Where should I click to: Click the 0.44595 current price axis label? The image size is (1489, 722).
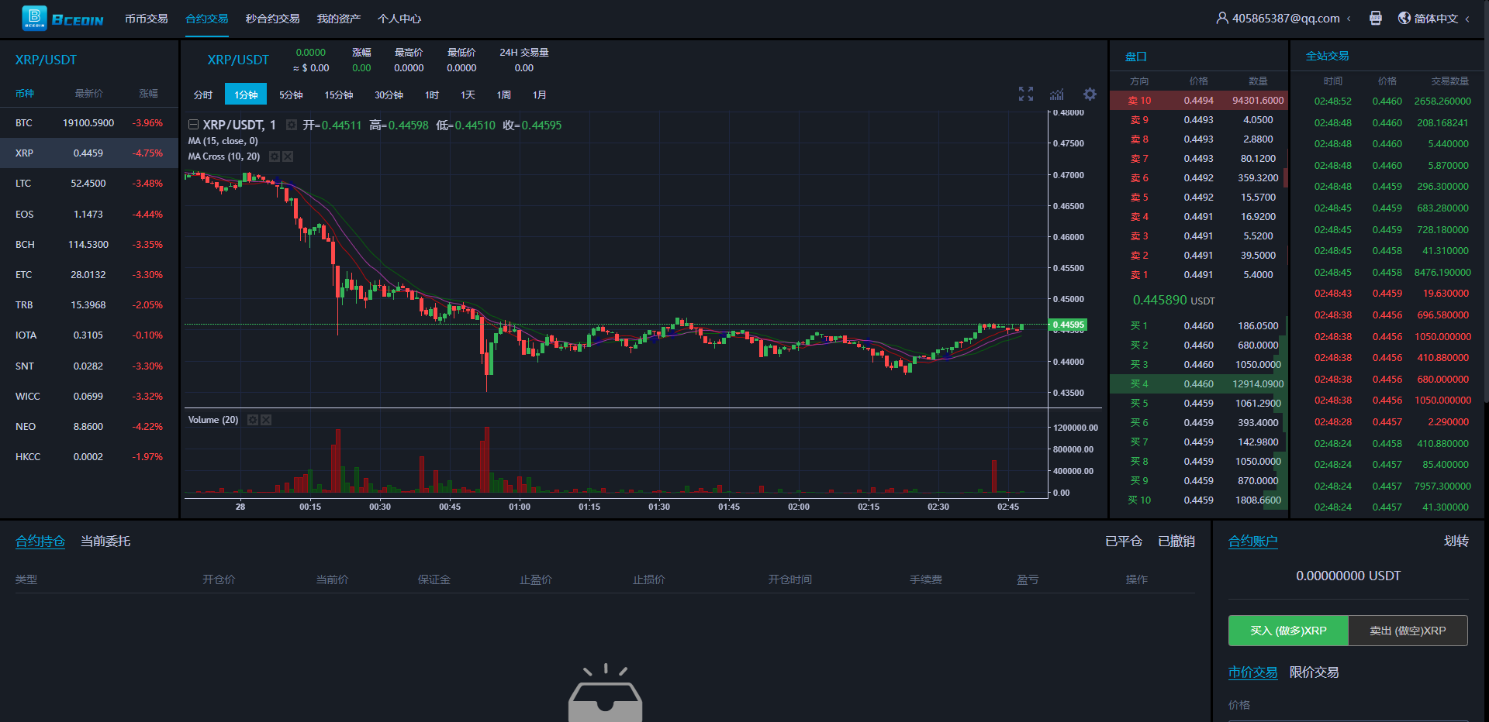(x=1069, y=325)
